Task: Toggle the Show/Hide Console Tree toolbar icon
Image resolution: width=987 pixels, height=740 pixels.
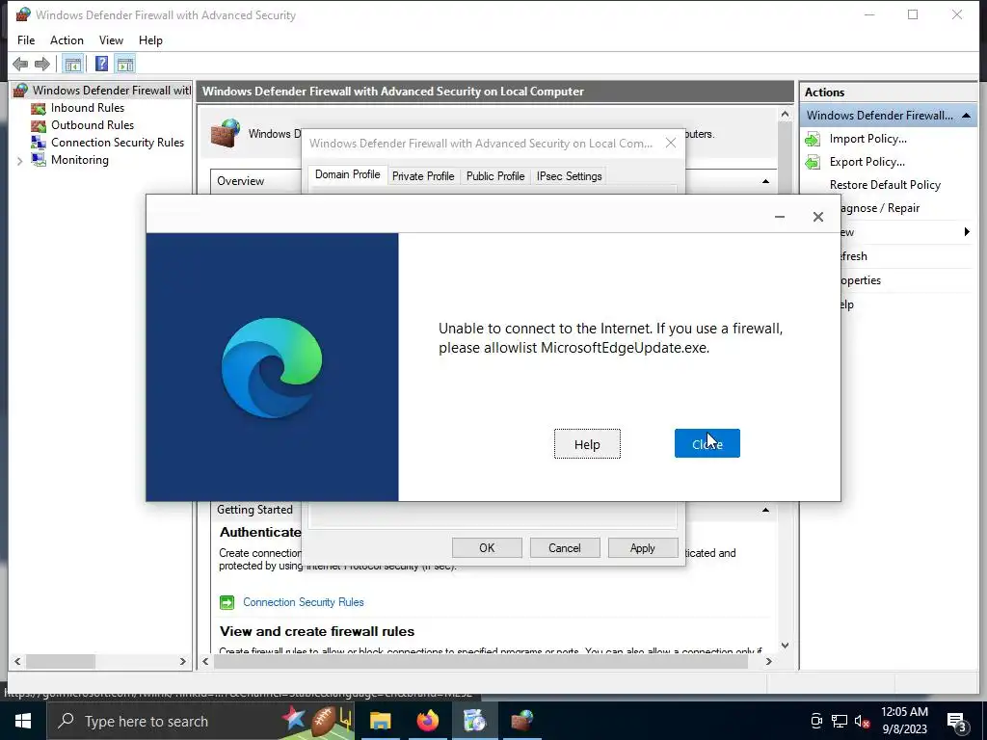Action: (x=73, y=64)
